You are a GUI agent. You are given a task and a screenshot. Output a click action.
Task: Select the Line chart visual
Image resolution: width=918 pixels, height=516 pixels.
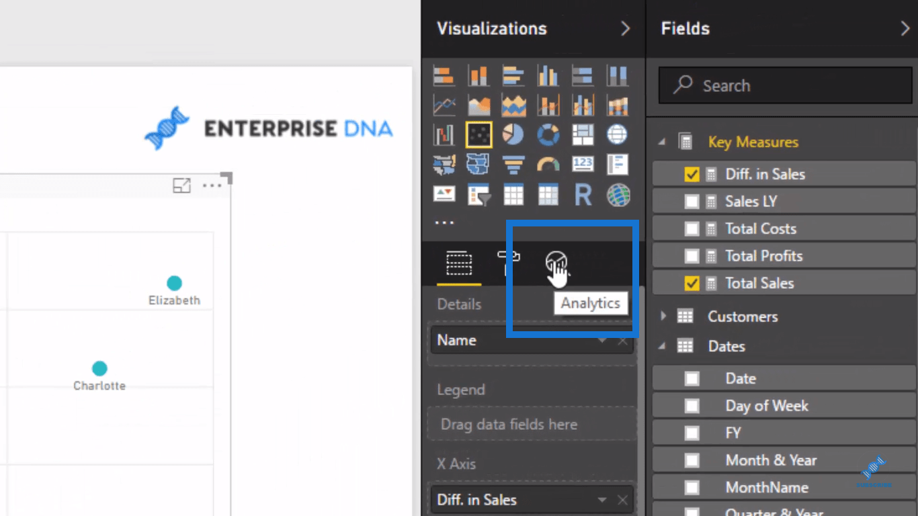[444, 105]
